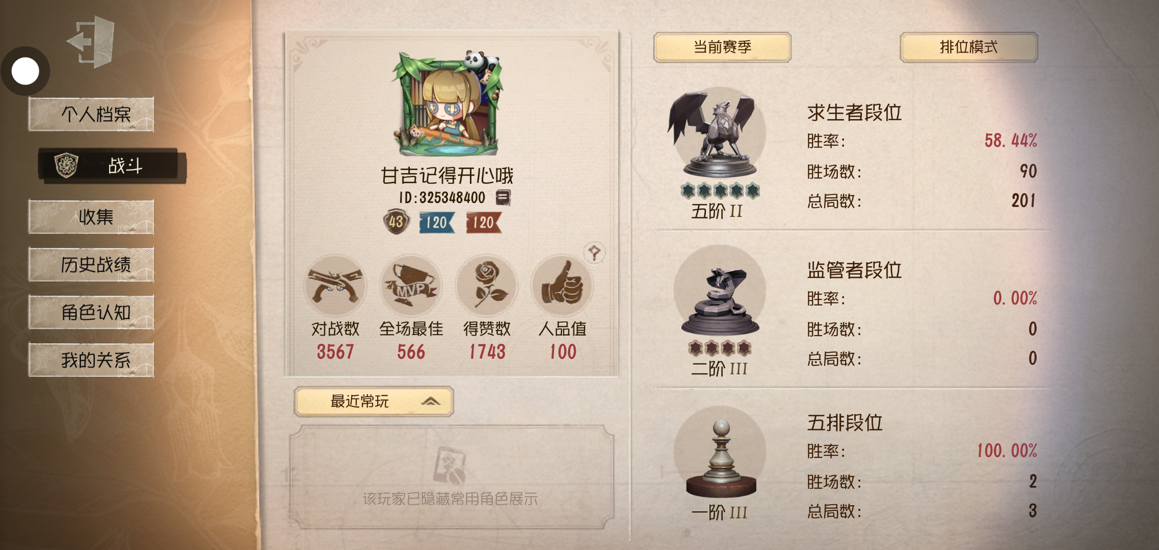Open the 收集 tab
The image size is (1159, 550).
point(91,217)
